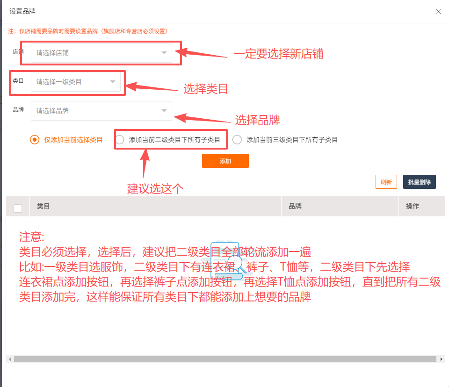Click the 类目 column header
Image resolution: width=449 pixels, height=387 pixels.
pos(43,206)
